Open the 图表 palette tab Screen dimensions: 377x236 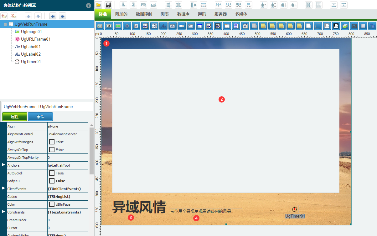165,14
